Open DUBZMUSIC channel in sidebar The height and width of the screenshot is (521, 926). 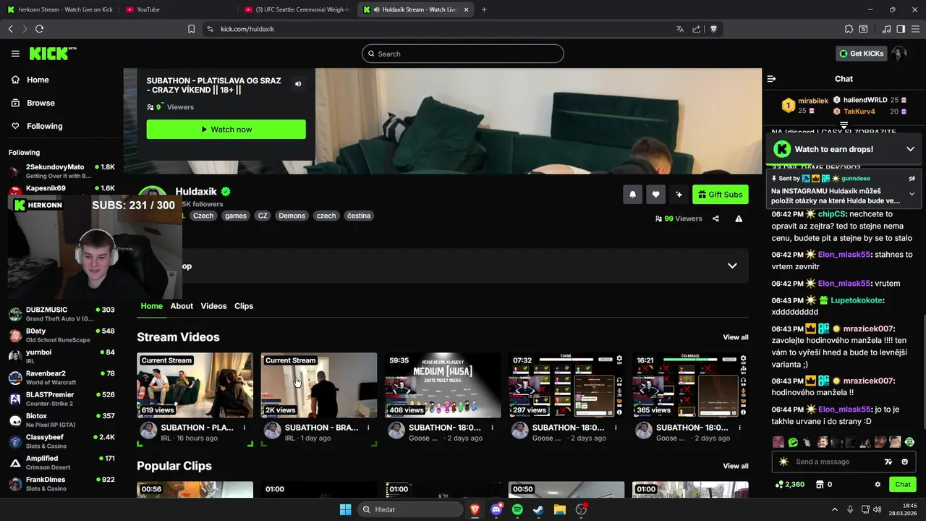coord(61,314)
